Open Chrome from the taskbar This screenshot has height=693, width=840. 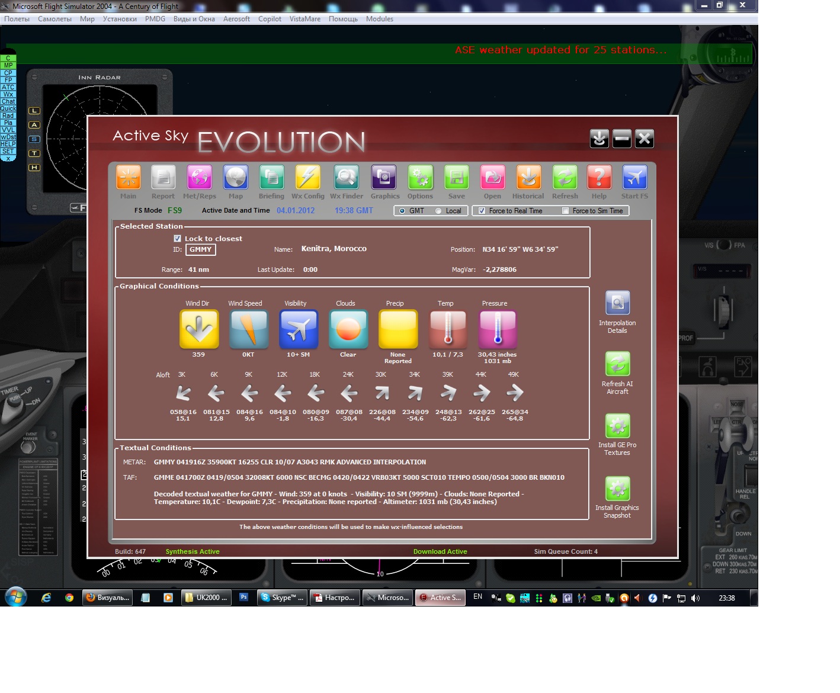(x=69, y=598)
